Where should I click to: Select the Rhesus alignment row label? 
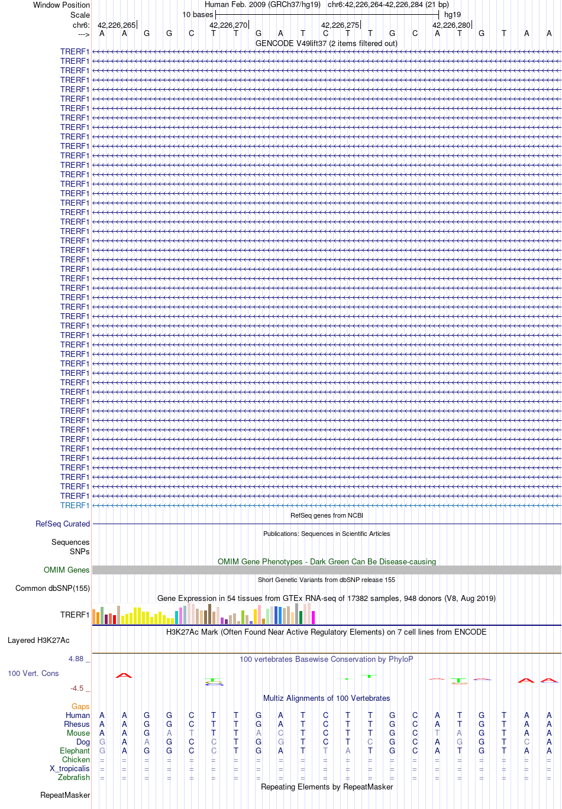click(77, 724)
